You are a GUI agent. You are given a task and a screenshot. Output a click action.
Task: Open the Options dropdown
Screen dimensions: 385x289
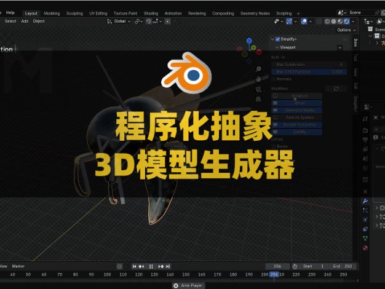click(346, 30)
